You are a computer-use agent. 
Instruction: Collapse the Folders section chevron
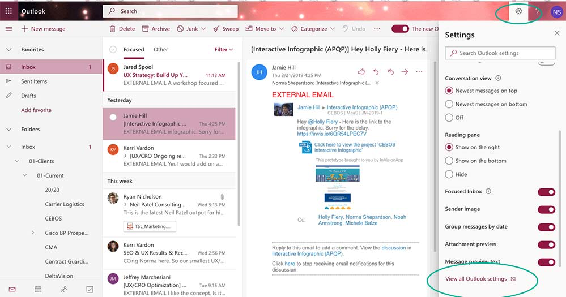click(x=9, y=129)
